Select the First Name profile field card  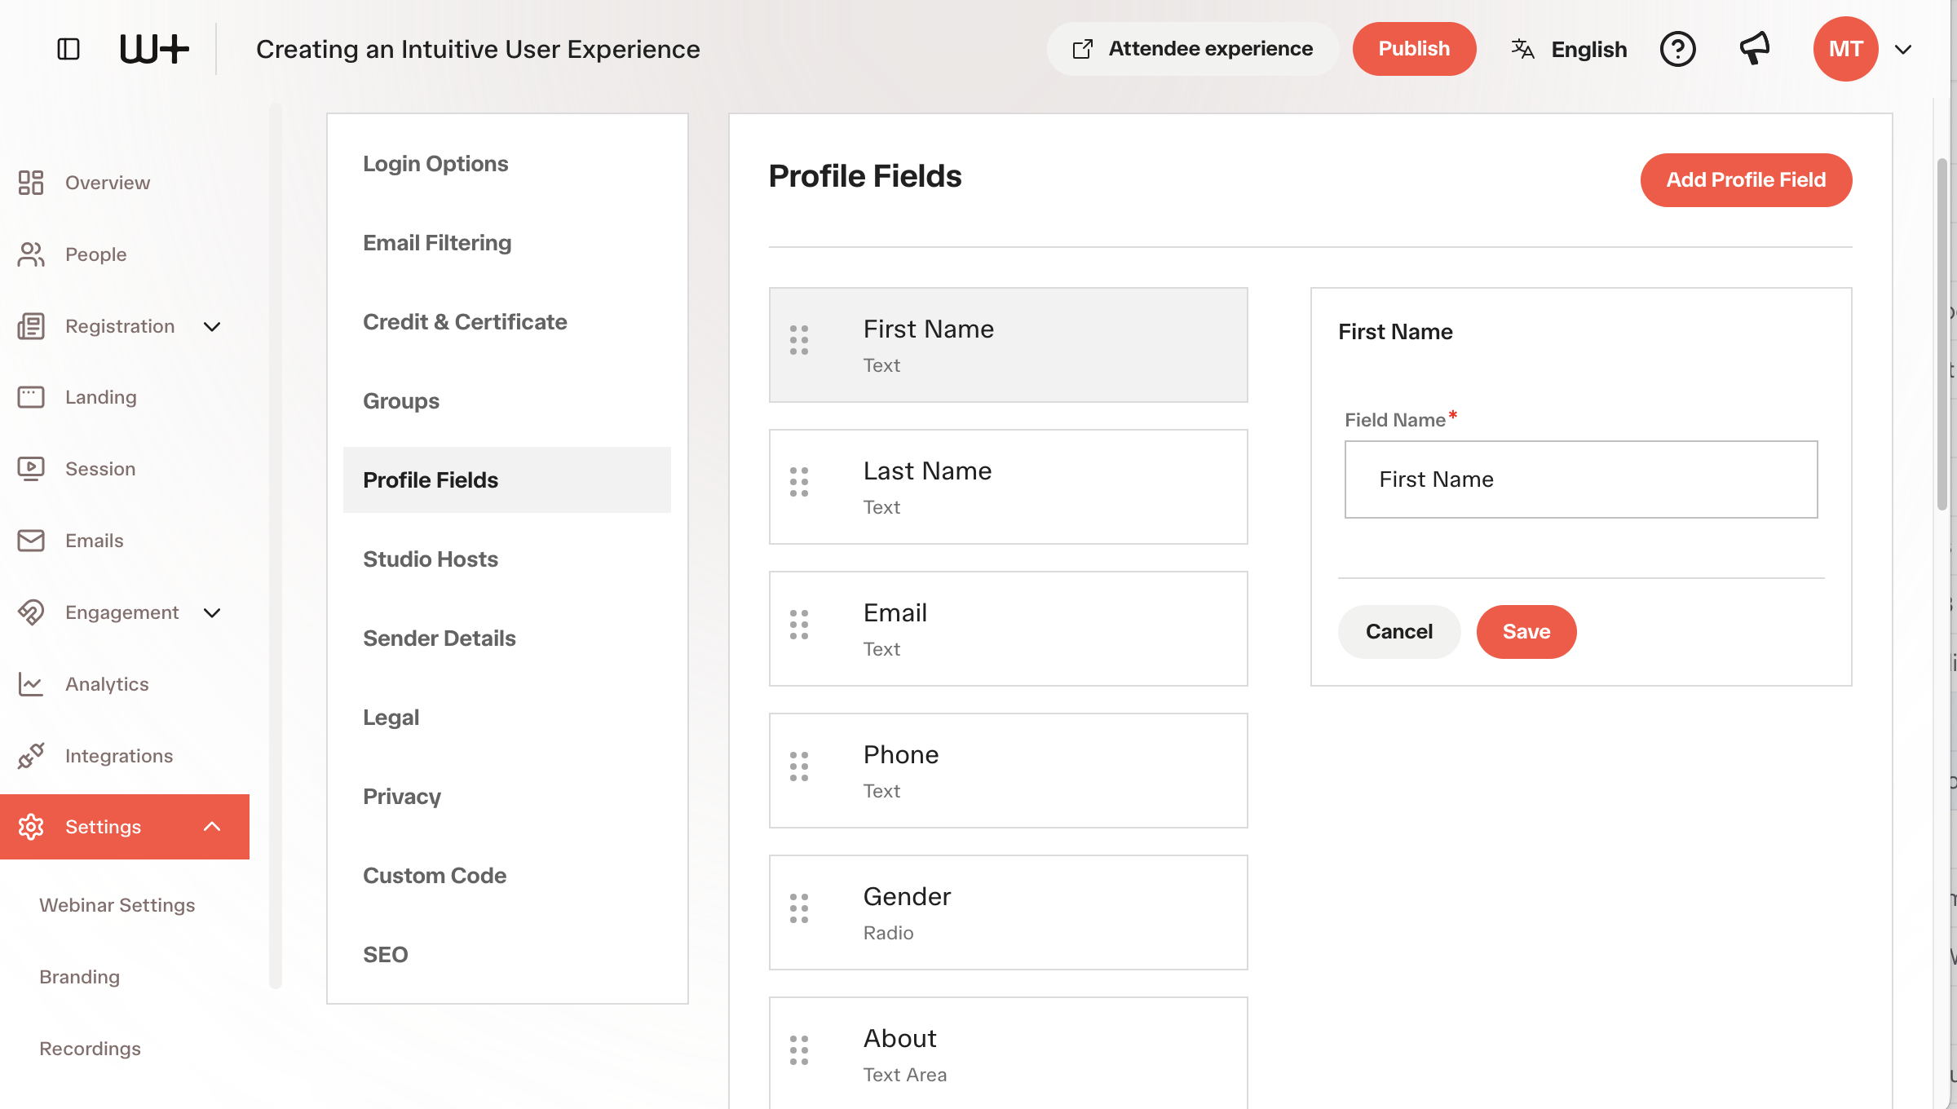tap(1008, 345)
